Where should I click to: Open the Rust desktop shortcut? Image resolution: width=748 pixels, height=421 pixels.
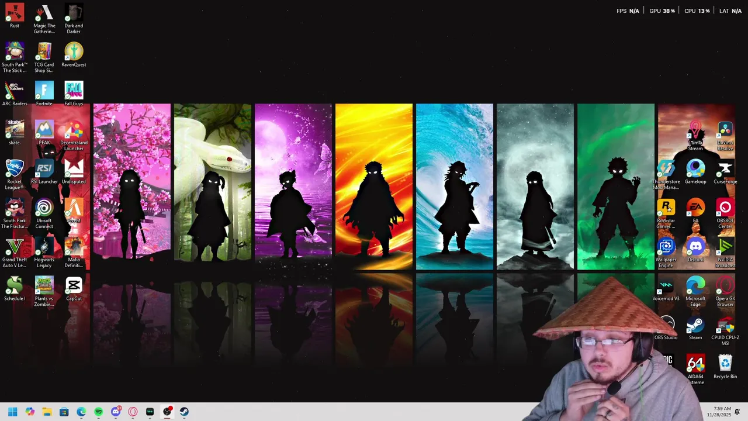[x=15, y=16]
